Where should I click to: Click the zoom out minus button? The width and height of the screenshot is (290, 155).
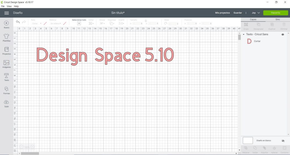click(x=22, y=147)
